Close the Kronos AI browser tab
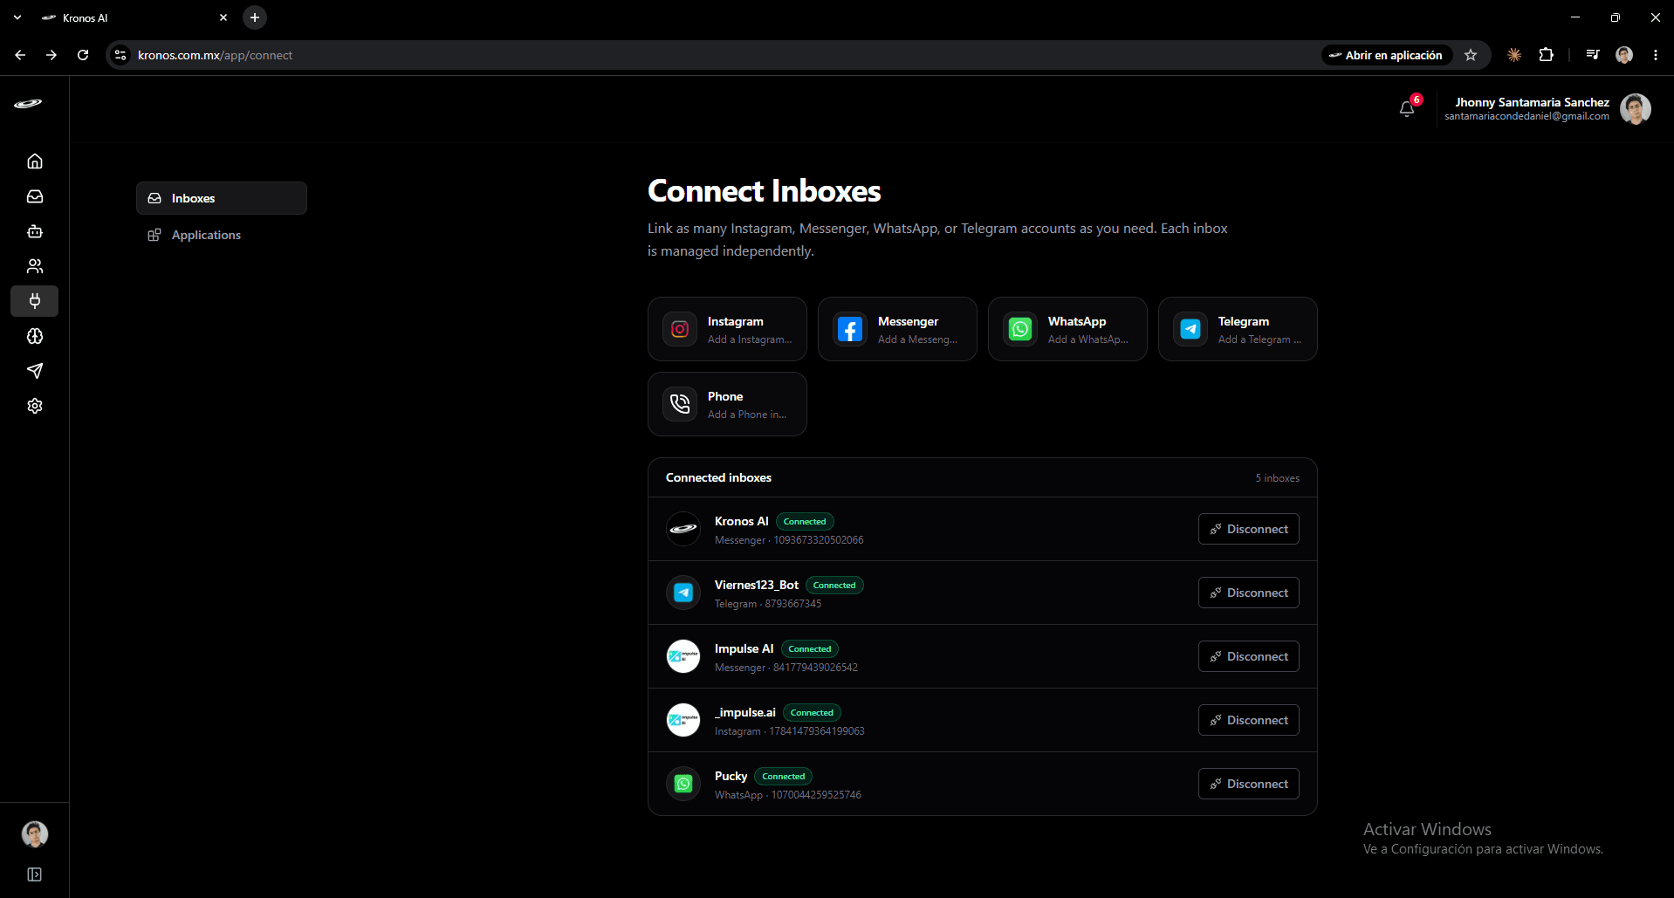The image size is (1674, 898). pyautogui.click(x=223, y=17)
